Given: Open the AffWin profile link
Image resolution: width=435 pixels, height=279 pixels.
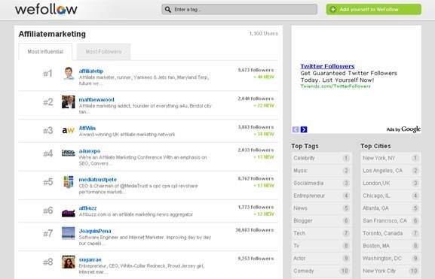Looking at the screenshot, I should [x=87, y=128].
